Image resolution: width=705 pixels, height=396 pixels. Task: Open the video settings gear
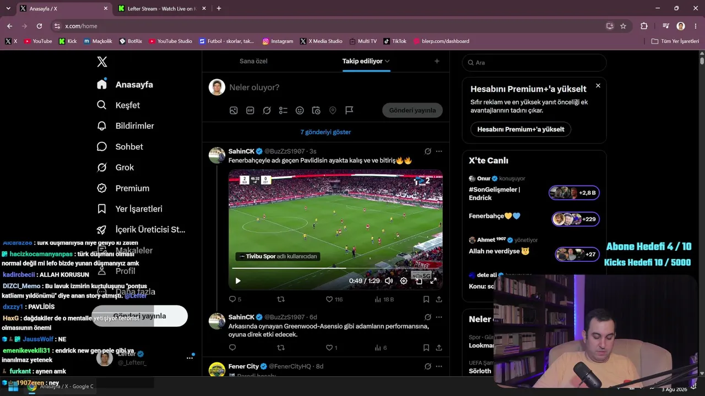[404, 280]
